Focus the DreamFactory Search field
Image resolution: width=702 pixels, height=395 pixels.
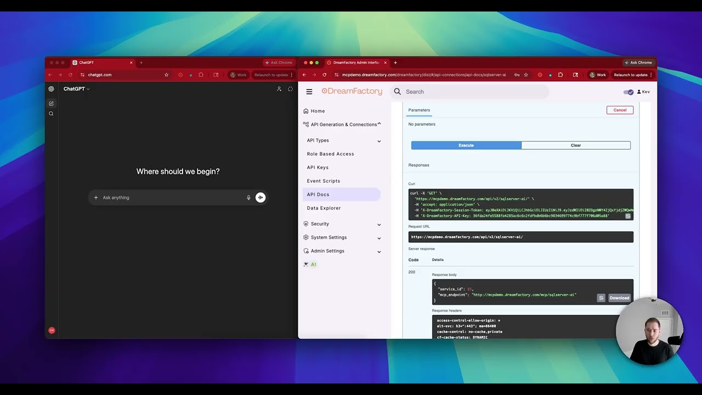pyautogui.click(x=469, y=92)
